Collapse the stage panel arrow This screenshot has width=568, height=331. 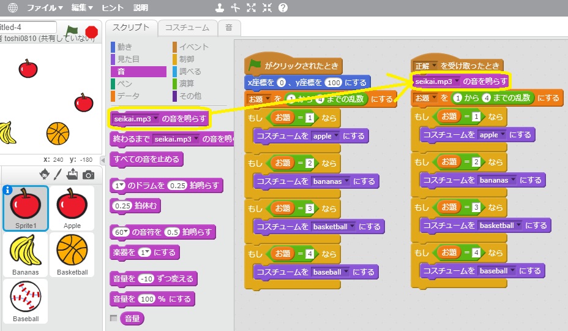point(103,160)
